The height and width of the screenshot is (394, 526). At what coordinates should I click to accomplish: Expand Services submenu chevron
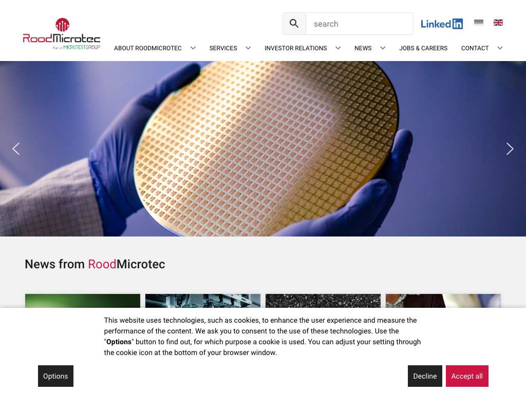coord(248,48)
